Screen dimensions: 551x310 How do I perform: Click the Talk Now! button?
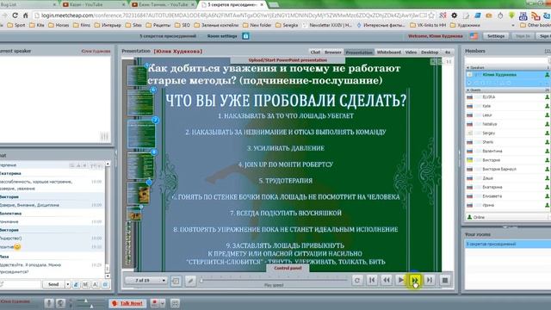tap(127, 303)
